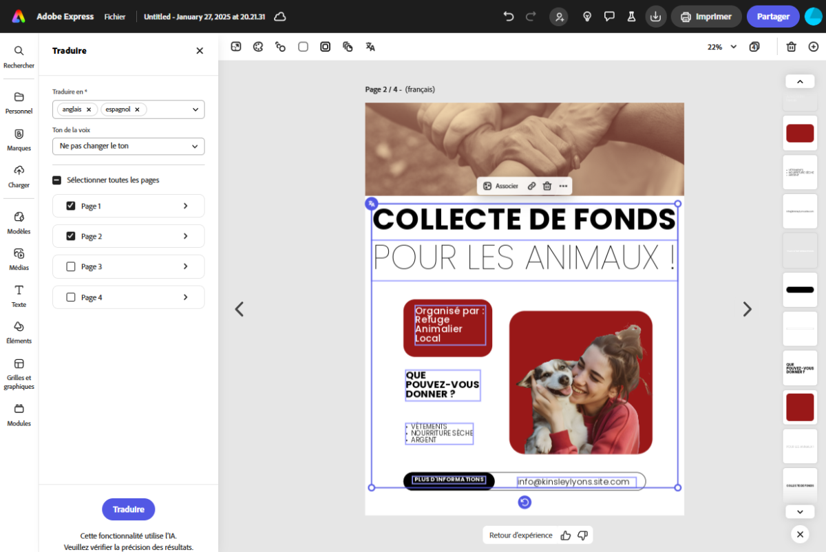
Task: Click the thumbs up feedback icon
Action: (x=566, y=535)
